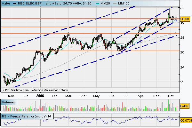Click the 26 price axis label

[182, 52]
